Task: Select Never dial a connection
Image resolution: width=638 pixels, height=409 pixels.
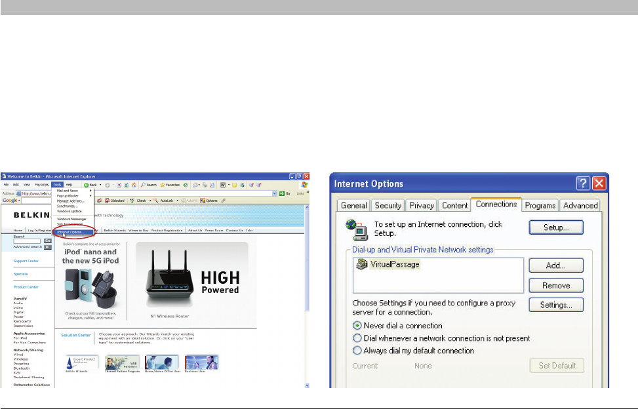Action: (x=357, y=326)
